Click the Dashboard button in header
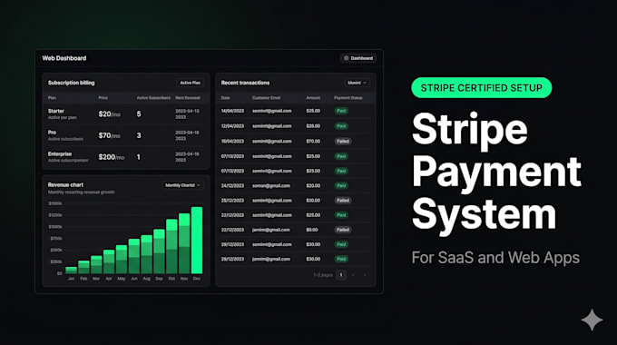 [x=357, y=58]
